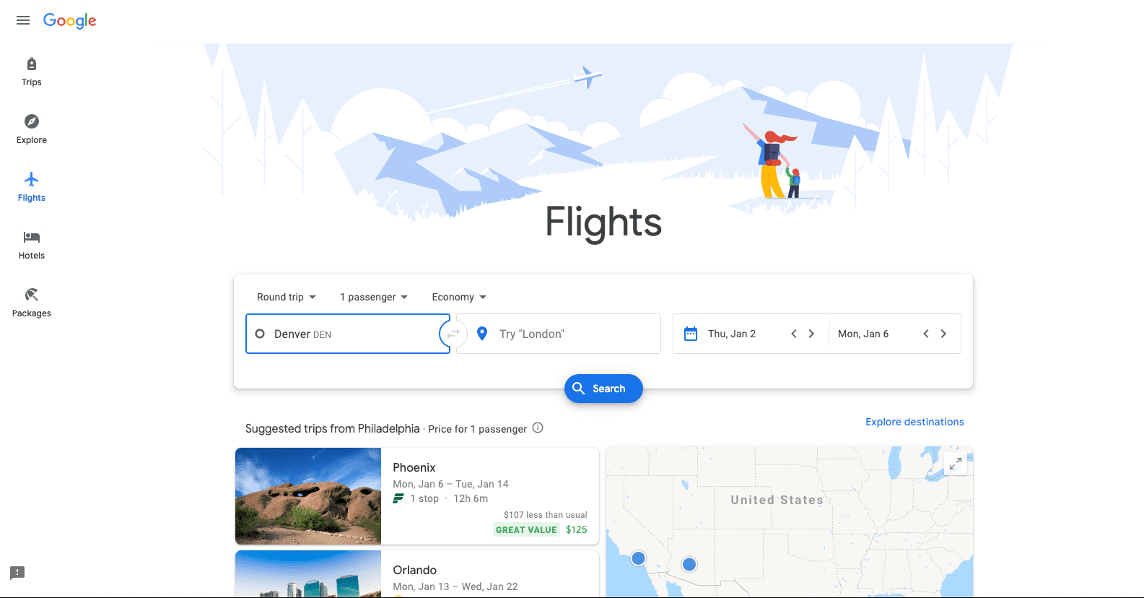Viewport: 1144px width, 598px height.
Task: Open the Phoenix suggested trip card
Action: click(x=417, y=496)
